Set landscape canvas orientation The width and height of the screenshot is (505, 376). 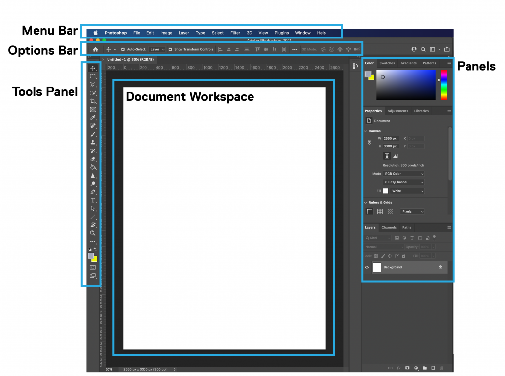395,156
